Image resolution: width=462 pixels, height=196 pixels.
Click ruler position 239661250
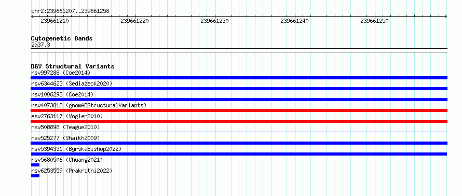(374, 21)
